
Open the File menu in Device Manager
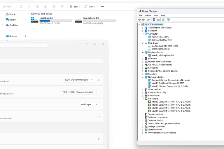141,15
